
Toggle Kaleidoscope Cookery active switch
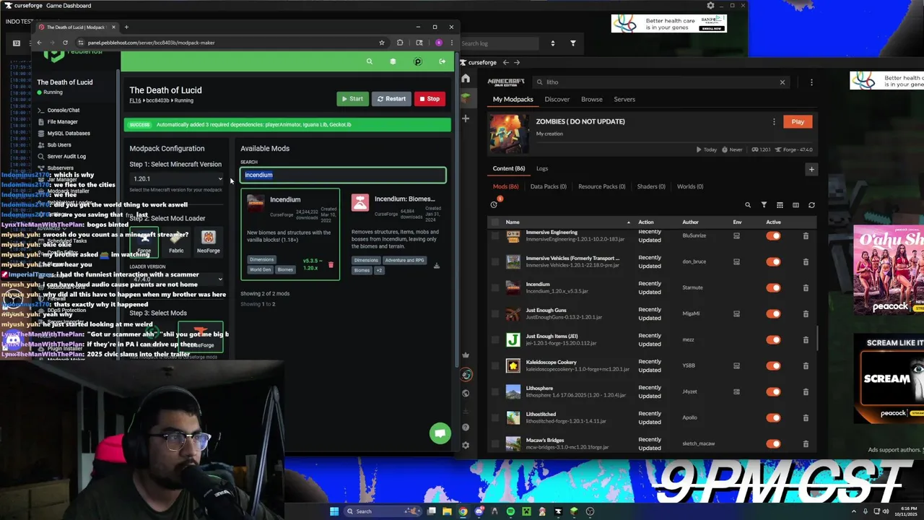[773, 366]
